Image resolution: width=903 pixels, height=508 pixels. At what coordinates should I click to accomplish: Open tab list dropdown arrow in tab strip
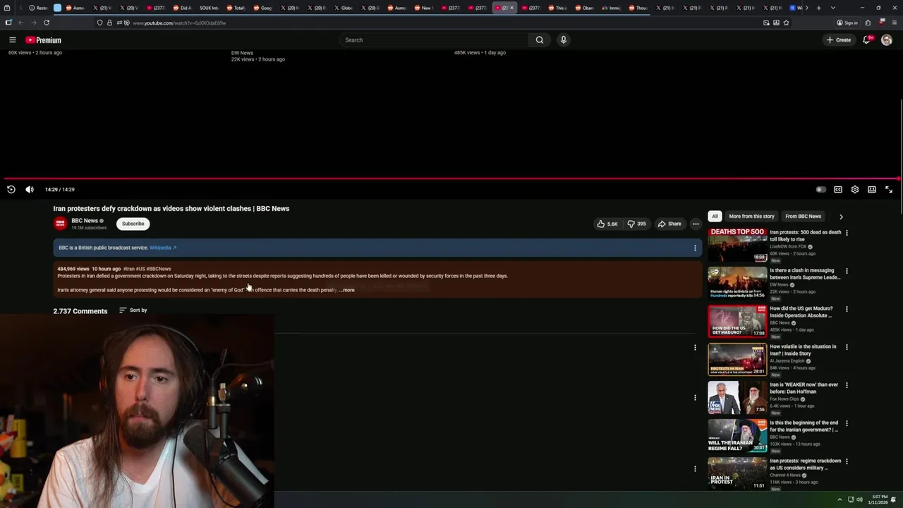point(832,8)
